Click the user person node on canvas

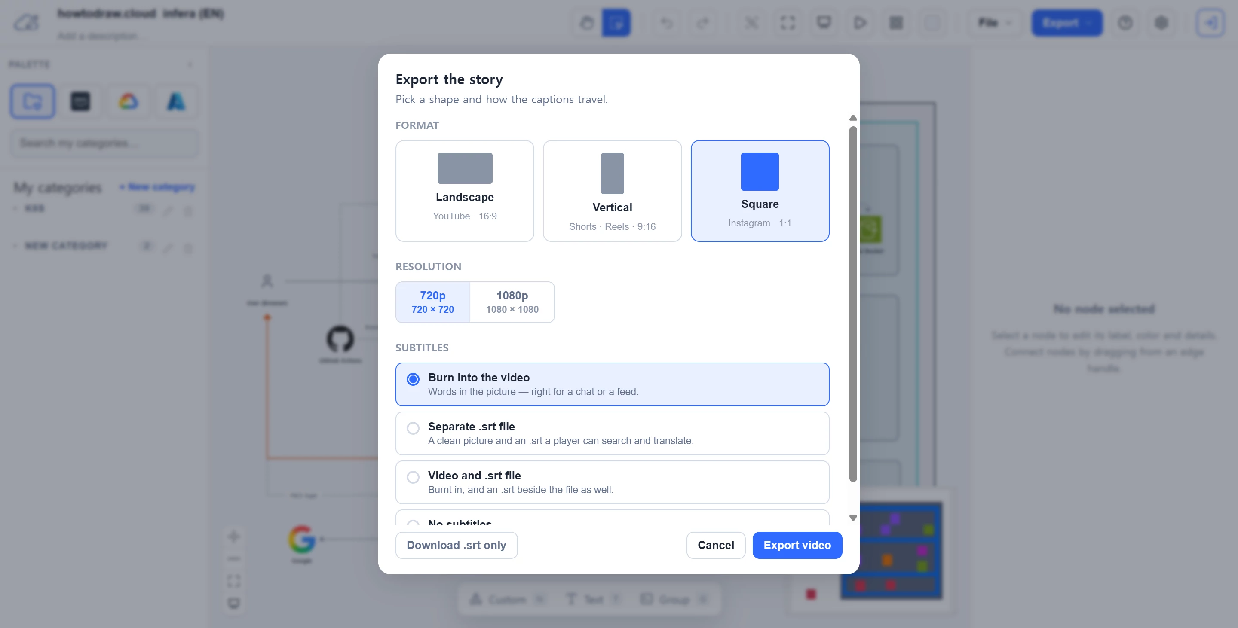pyautogui.click(x=267, y=281)
